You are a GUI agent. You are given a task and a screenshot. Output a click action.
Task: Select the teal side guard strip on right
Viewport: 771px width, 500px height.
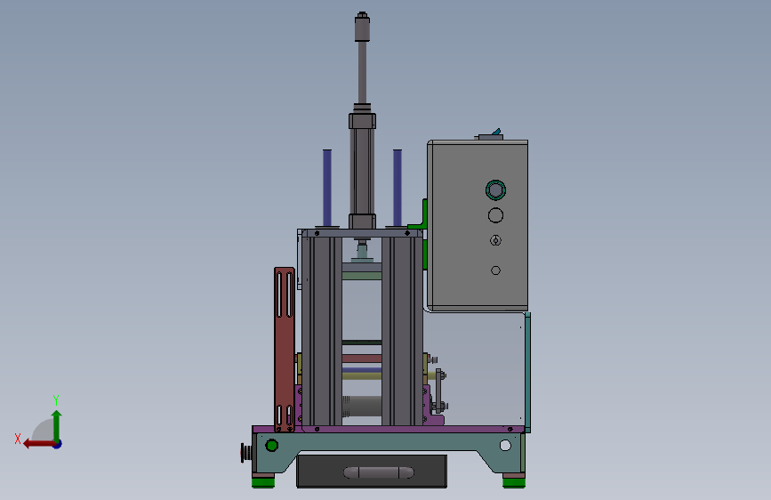(x=527, y=373)
